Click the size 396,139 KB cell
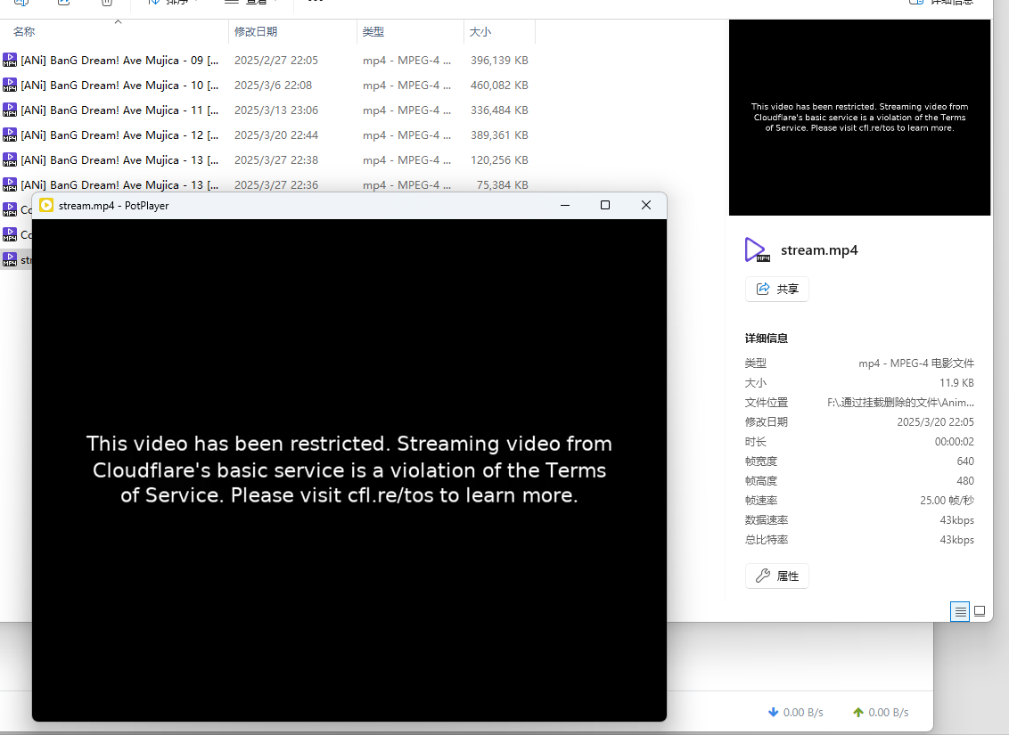This screenshot has height=735, width=1009. (499, 61)
